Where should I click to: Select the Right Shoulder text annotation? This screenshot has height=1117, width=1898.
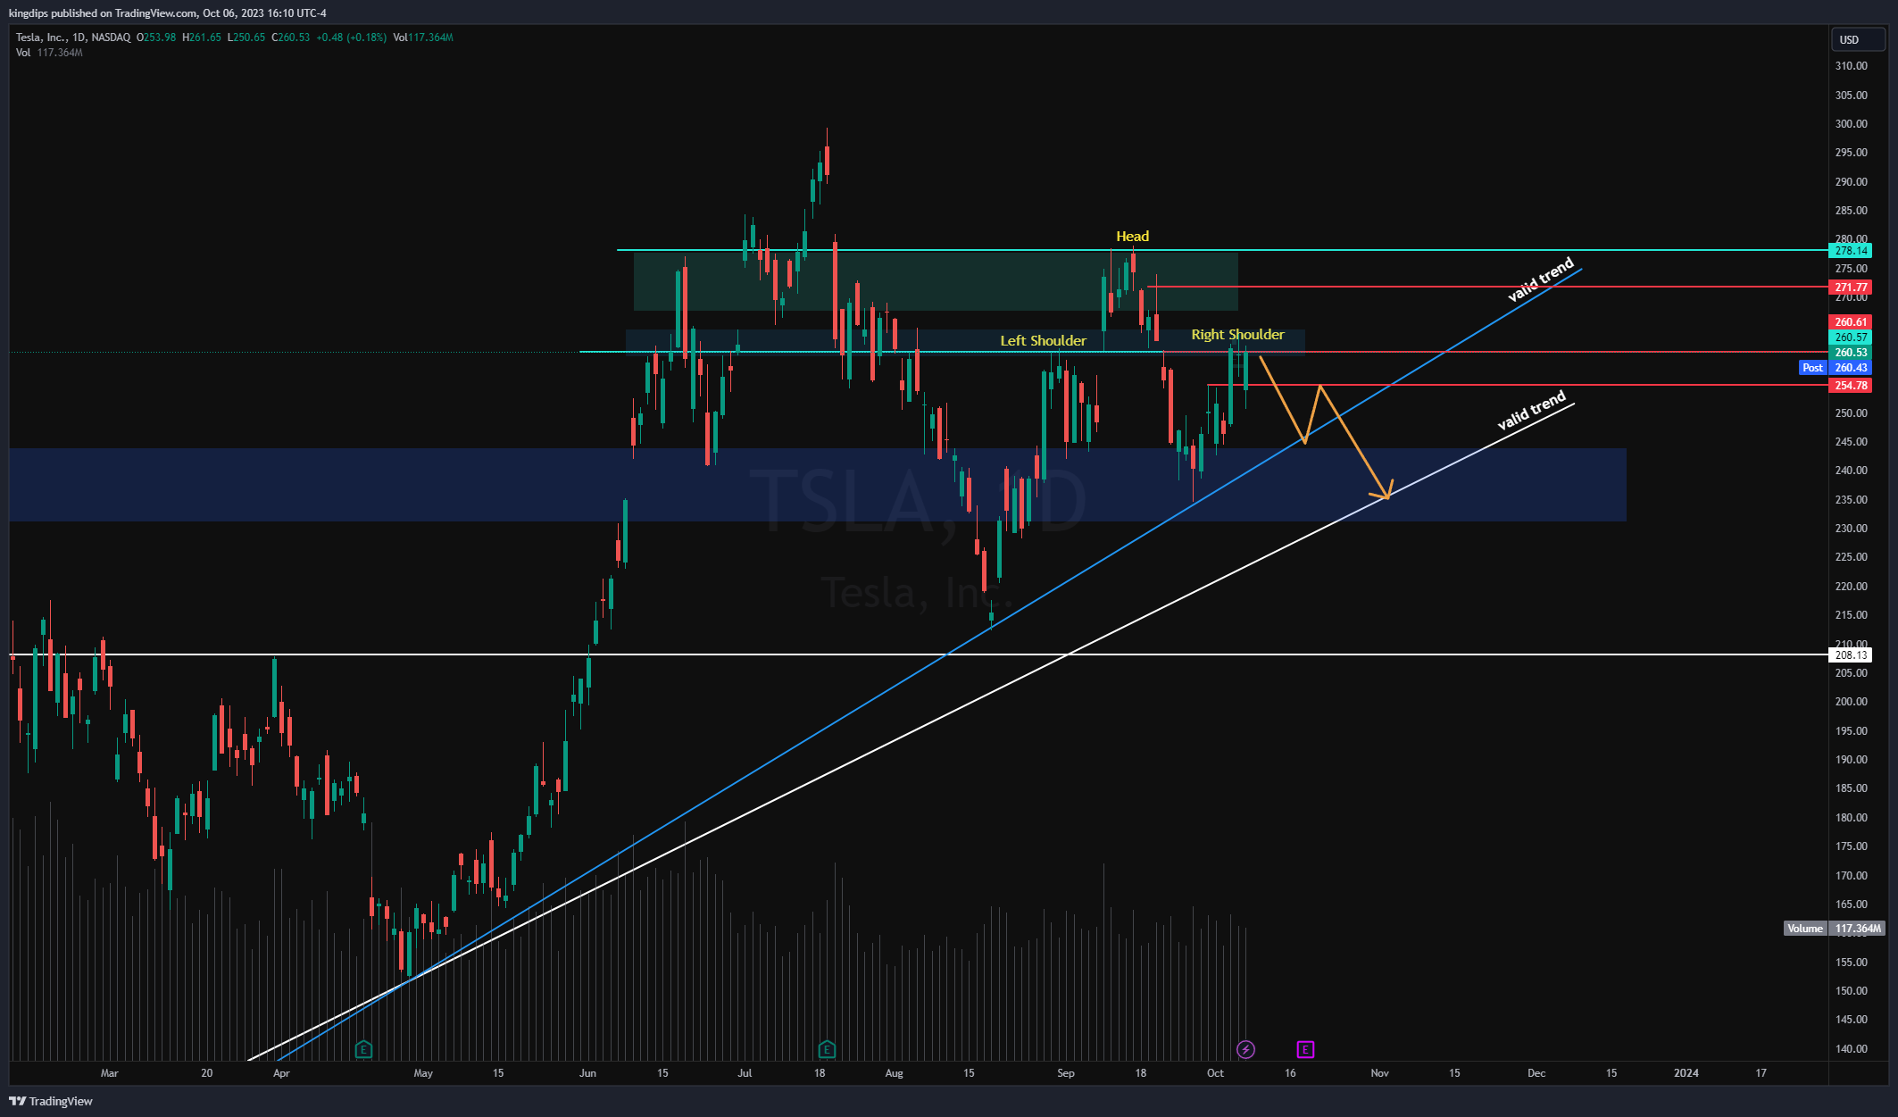click(1237, 335)
